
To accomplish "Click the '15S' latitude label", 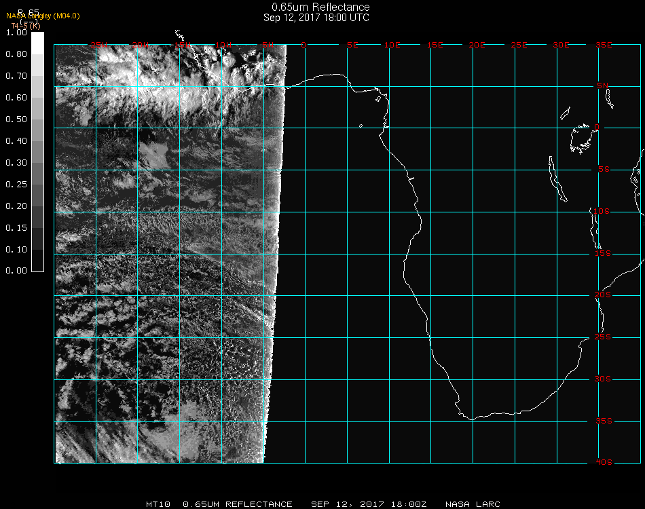I will tap(603, 253).
